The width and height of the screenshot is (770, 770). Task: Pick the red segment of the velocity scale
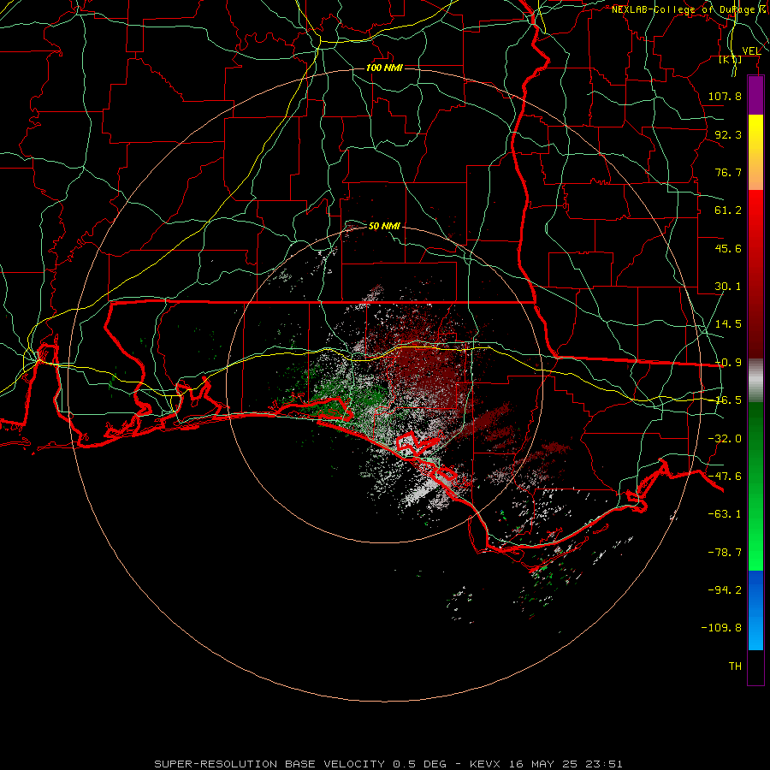tap(755, 274)
